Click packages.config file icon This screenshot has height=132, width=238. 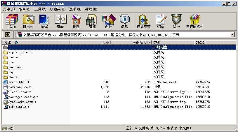pos(6,97)
